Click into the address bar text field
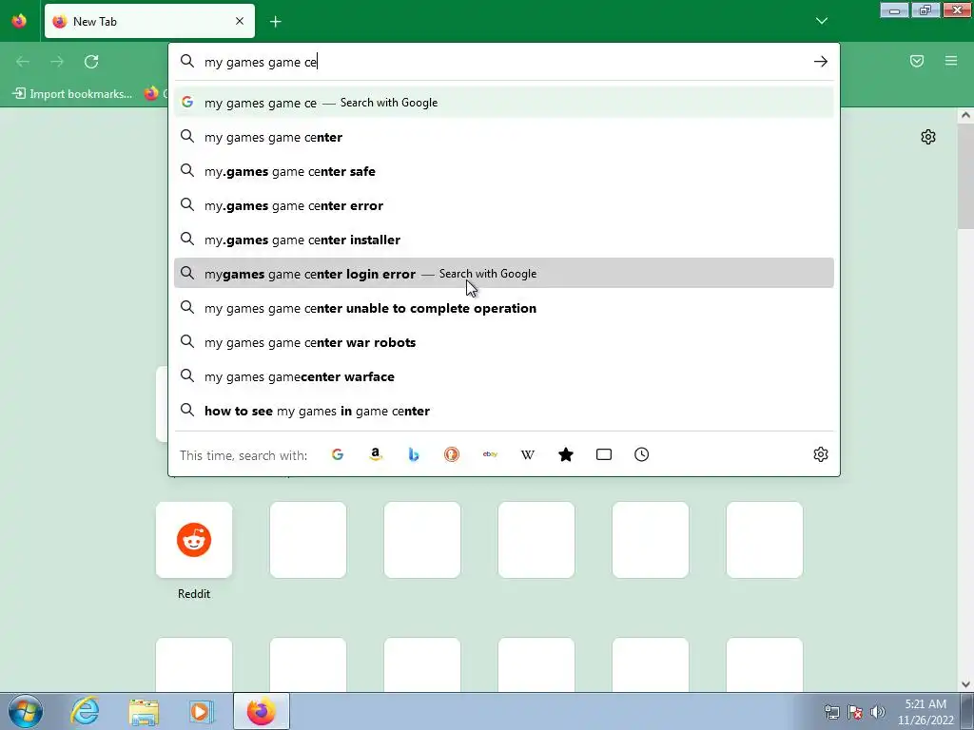This screenshot has height=730, width=974. click(503, 62)
